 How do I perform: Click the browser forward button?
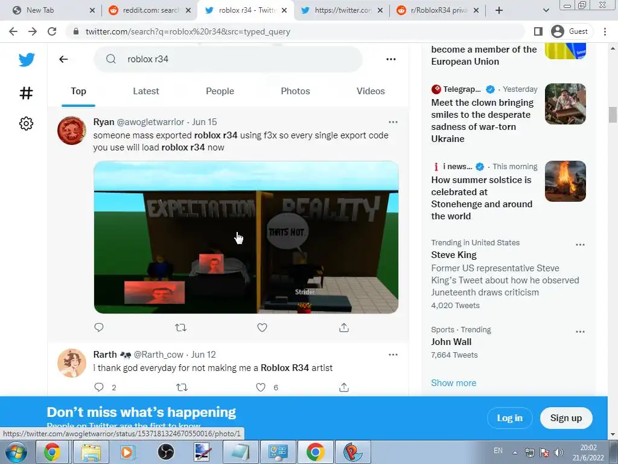[x=33, y=31]
